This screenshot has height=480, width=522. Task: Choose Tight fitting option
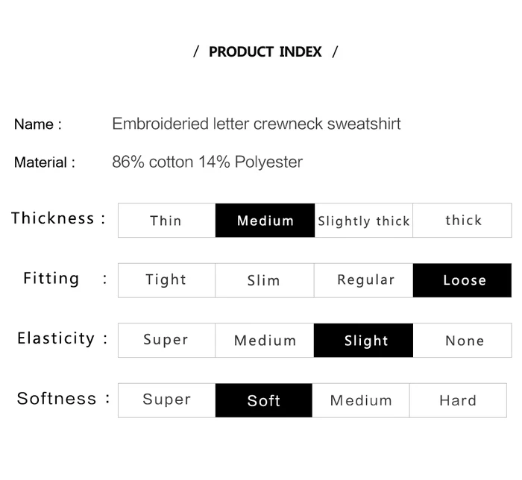pyautogui.click(x=166, y=280)
